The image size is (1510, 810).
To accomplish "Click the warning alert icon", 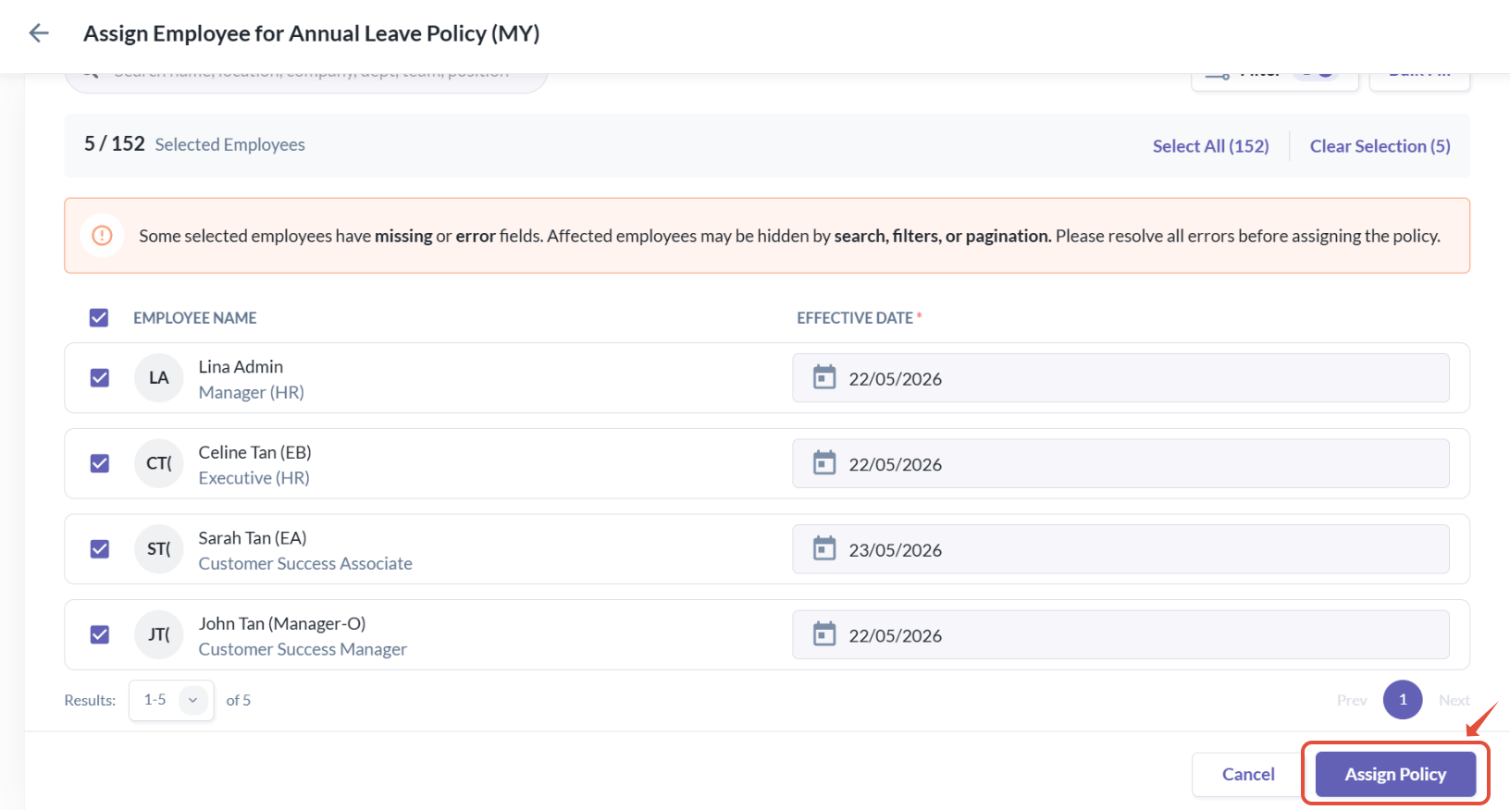I will [103, 236].
